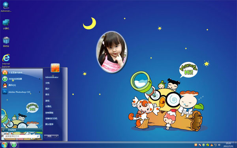
Task: Click the 关机 shut down button
Action: (49, 136)
